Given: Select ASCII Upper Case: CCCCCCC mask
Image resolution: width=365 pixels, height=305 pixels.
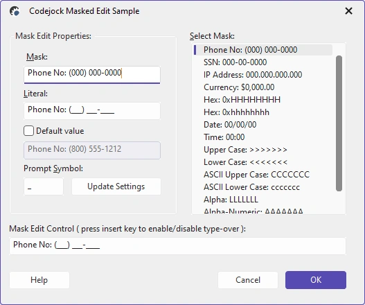Looking at the screenshot, I should [263, 175].
